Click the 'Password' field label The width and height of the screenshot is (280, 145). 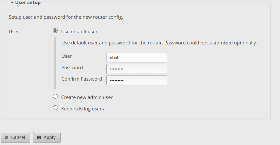coord(72,68)
